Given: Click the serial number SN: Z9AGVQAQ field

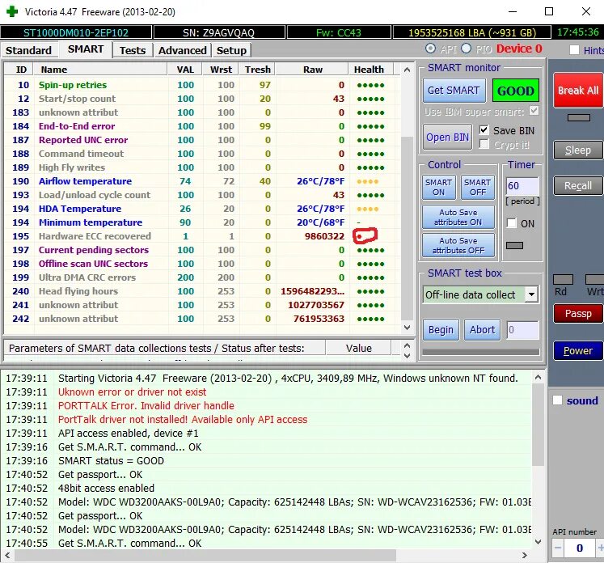Looking at the screenshot, I should click(x=219, y=32).
